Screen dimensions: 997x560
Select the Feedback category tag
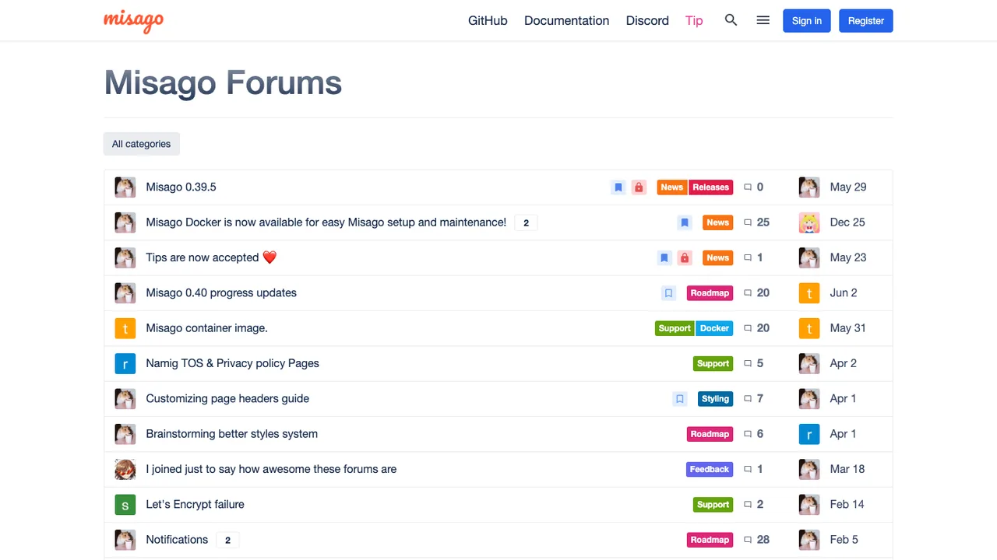(710, 470)
